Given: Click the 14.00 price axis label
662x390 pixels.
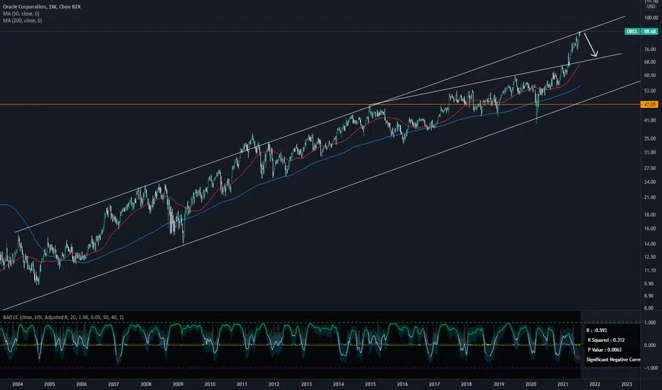Looking at the screenshot, I should 650,244.
